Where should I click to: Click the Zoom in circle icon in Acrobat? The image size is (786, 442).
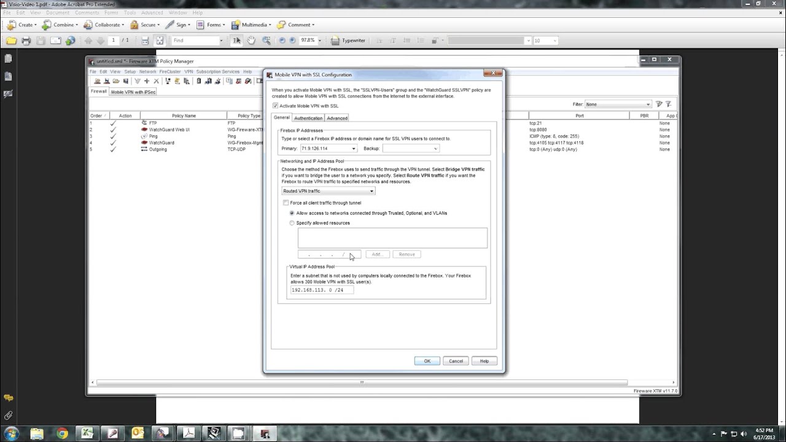pyautogui.click(x=292, y=41)
